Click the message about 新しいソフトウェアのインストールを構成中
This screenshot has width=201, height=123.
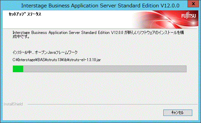[98, 35]
